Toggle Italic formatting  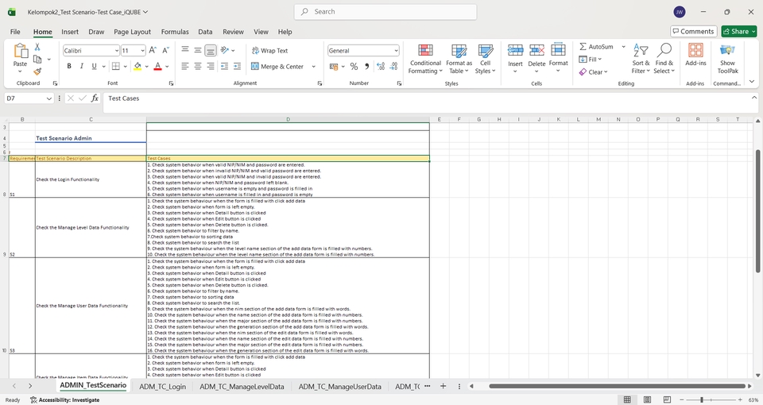click(81, 66)
